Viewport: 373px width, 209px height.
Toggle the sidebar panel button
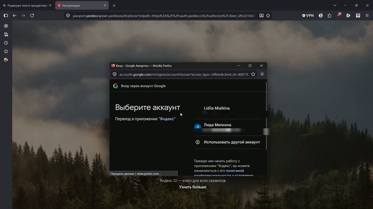point(6,15)
